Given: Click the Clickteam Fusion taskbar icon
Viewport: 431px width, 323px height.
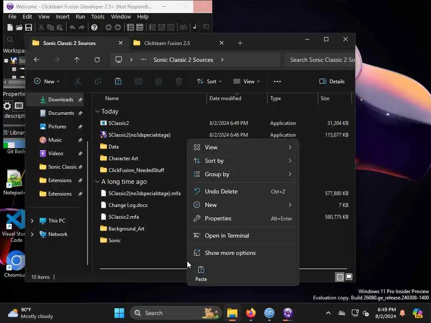Looking at the screenshot, I should (288, 313).
